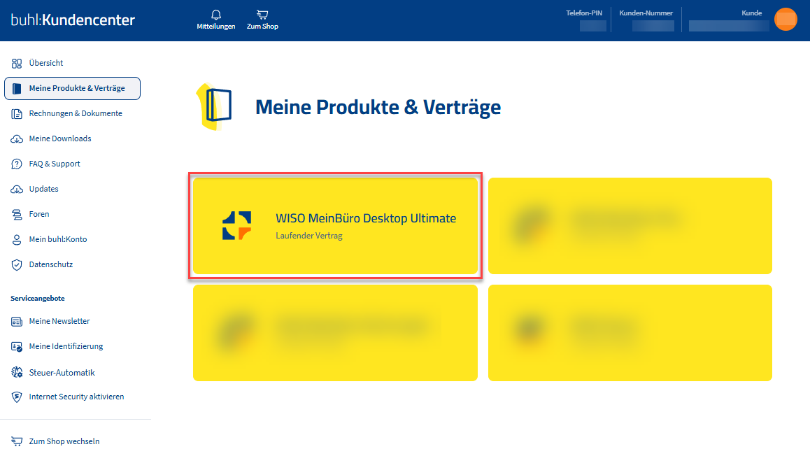Click the WISO MeinBüro product logo
Screen dimensions: 810x470
point(236,226)
